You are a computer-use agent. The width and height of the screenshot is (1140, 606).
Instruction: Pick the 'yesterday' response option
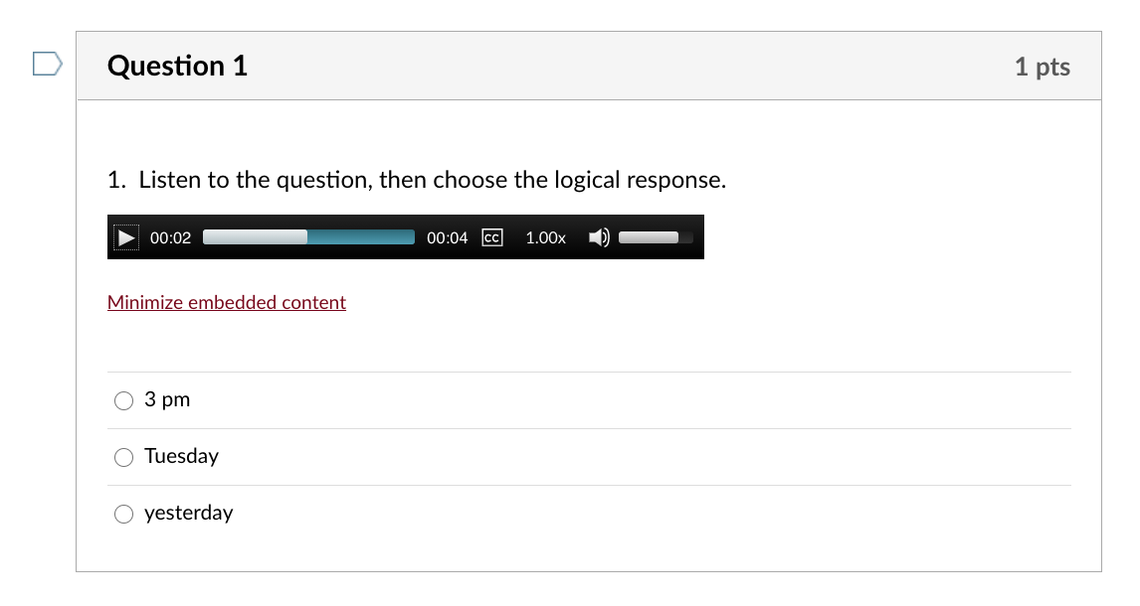[x=123, y=514]
